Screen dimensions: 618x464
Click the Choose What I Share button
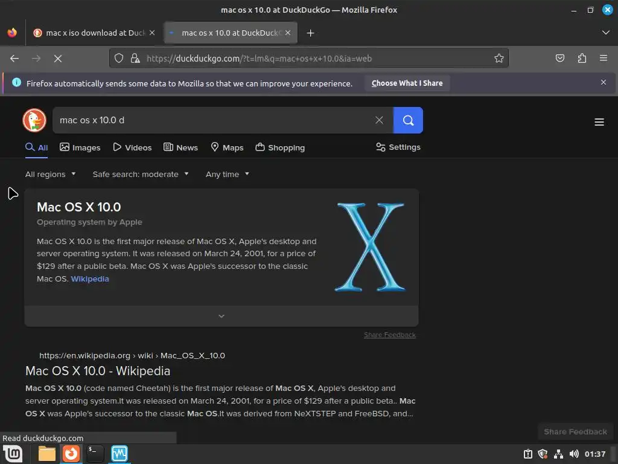click(407, 83)
